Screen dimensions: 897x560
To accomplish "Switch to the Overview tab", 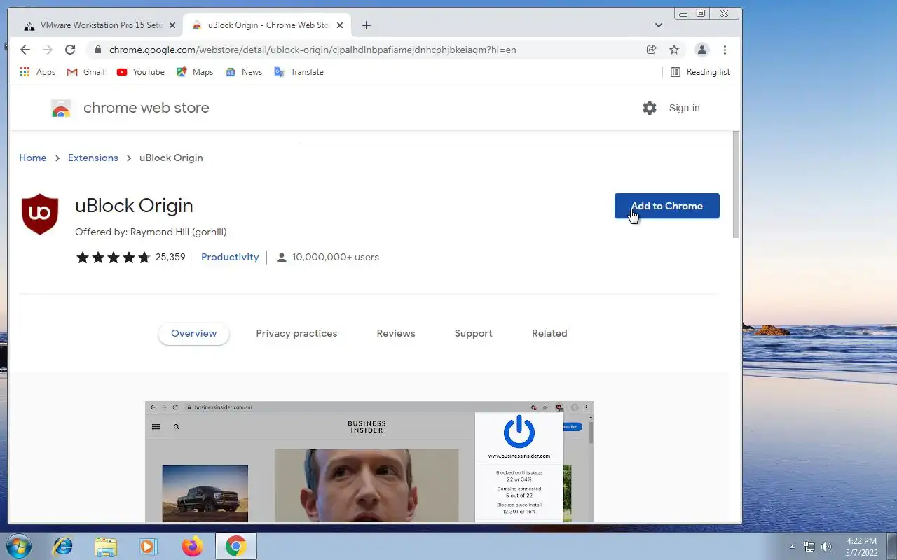I will click(193, 334).
